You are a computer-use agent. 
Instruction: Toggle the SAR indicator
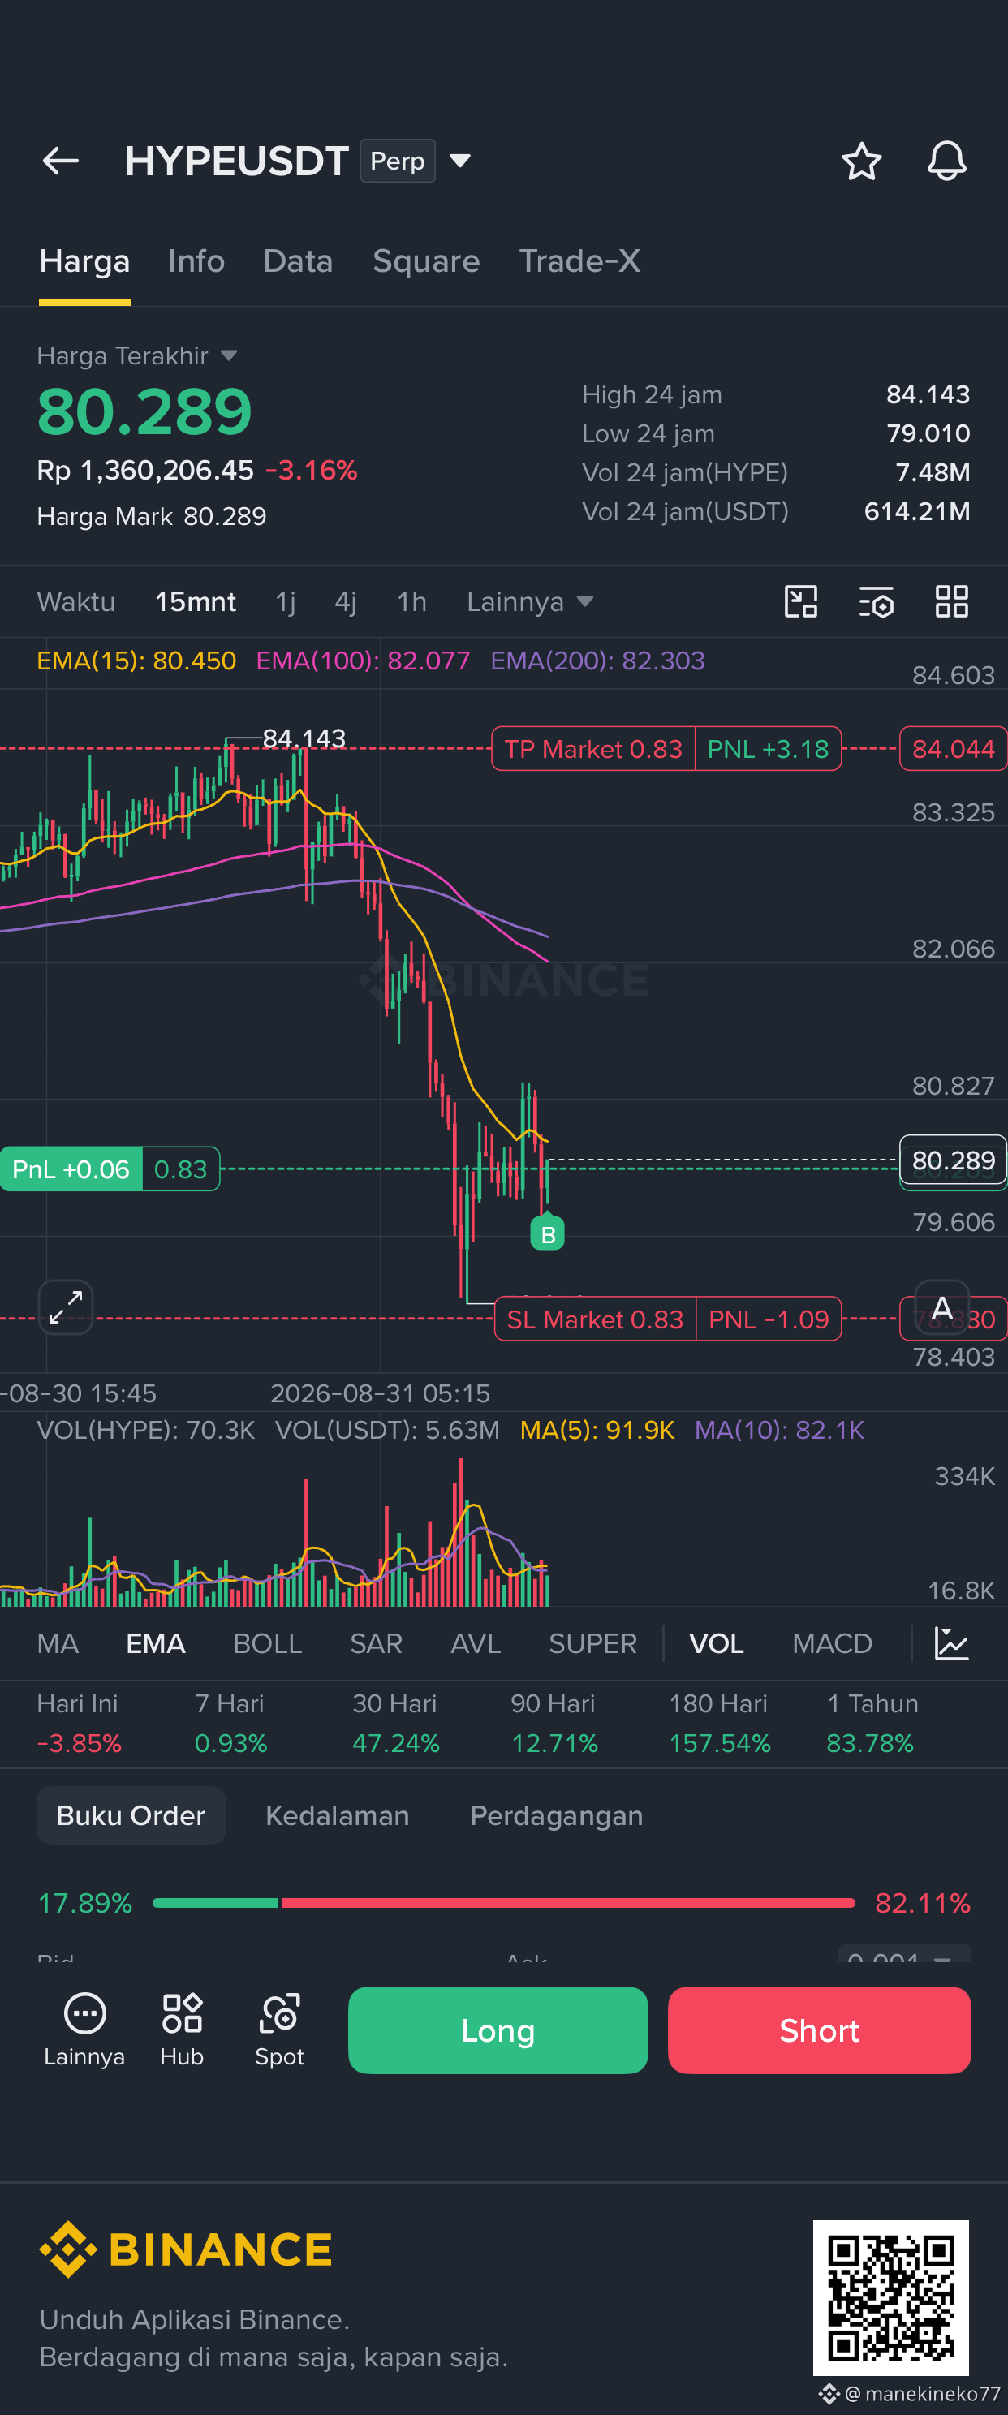[x=375, y=1643]
